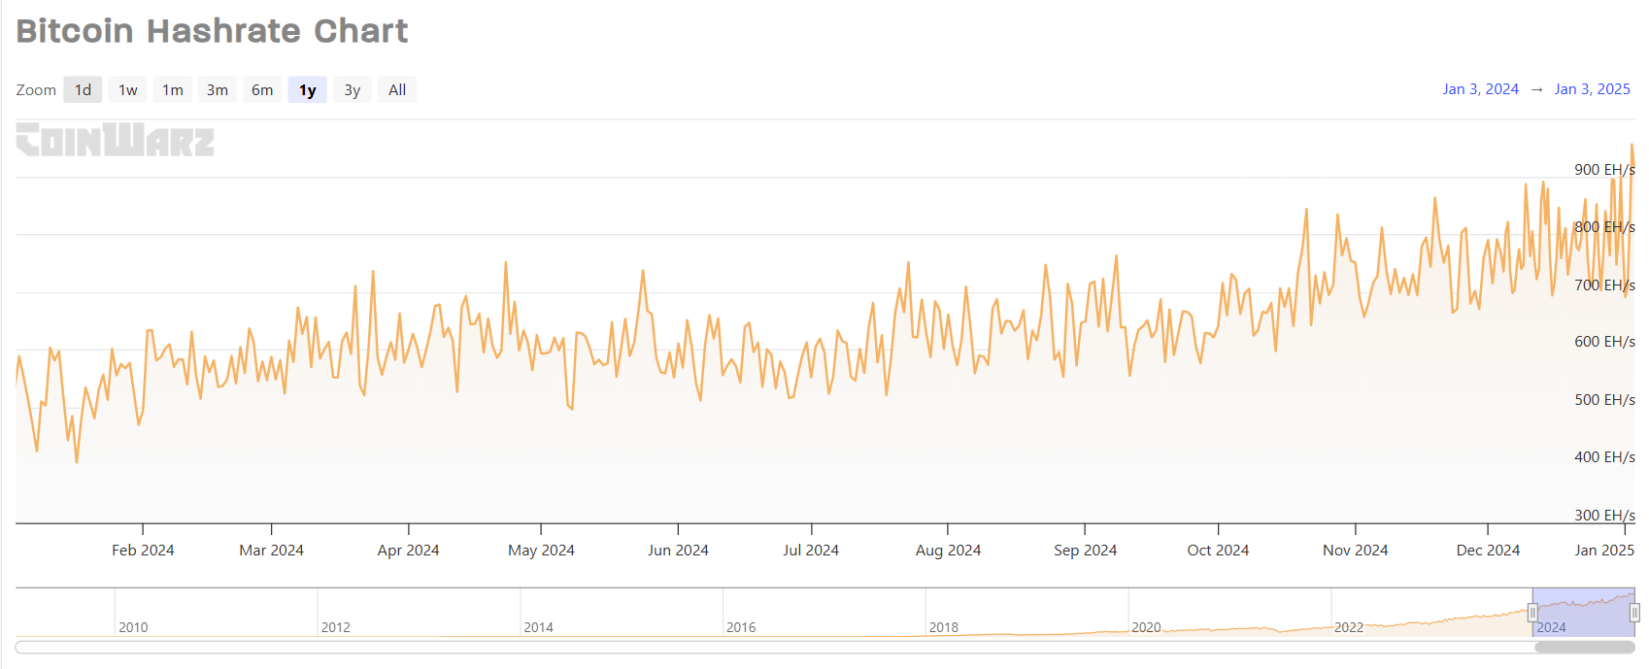Click the 700 EH/s axis value

[x=1604, y=285]
